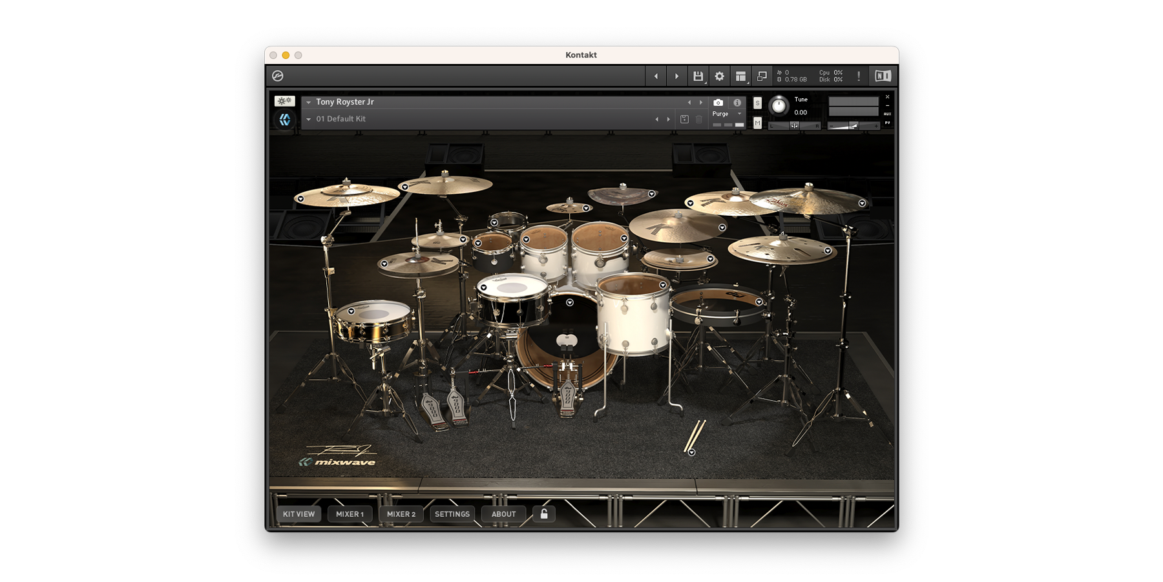Screen dimensions: 1163x582
Task: Open the Purge dropdown menu
Action: click(739, 114)
